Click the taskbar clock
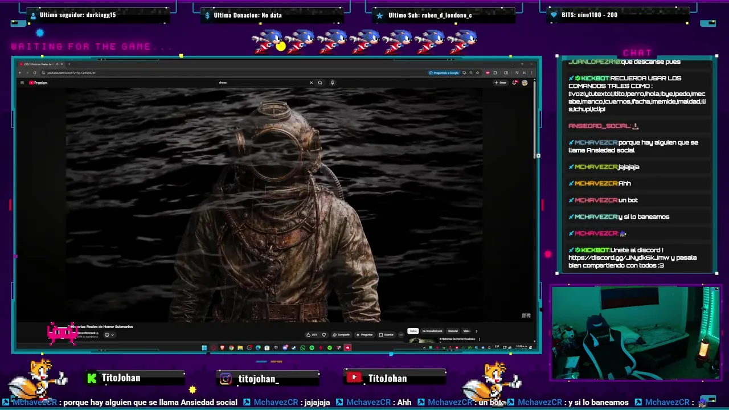This screenshot has height=410, width=729. [522, 347]
